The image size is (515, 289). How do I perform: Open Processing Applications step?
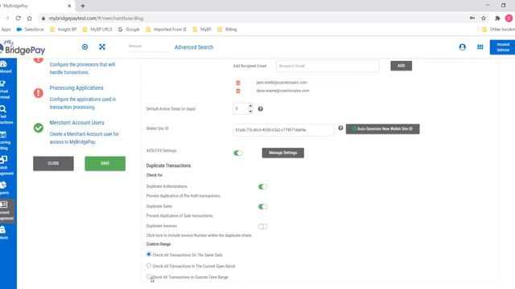click(x=76, y=88)
